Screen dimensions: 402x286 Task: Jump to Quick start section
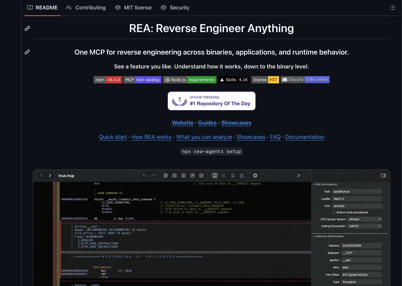pyautogui.click(x=113, y=137)
